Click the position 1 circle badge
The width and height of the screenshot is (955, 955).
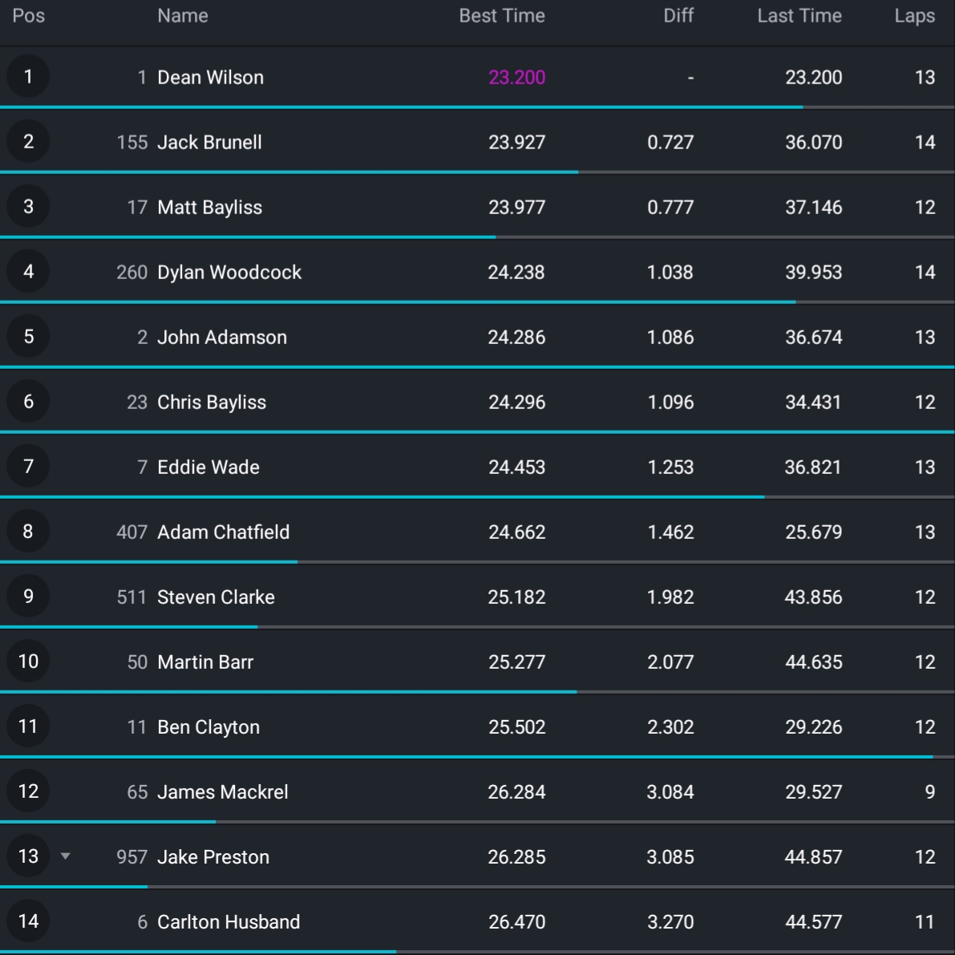pos(28,77)
